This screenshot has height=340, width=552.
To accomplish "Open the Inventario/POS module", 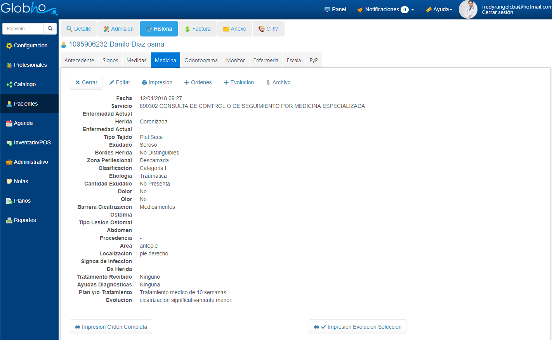I will [32, 142].
